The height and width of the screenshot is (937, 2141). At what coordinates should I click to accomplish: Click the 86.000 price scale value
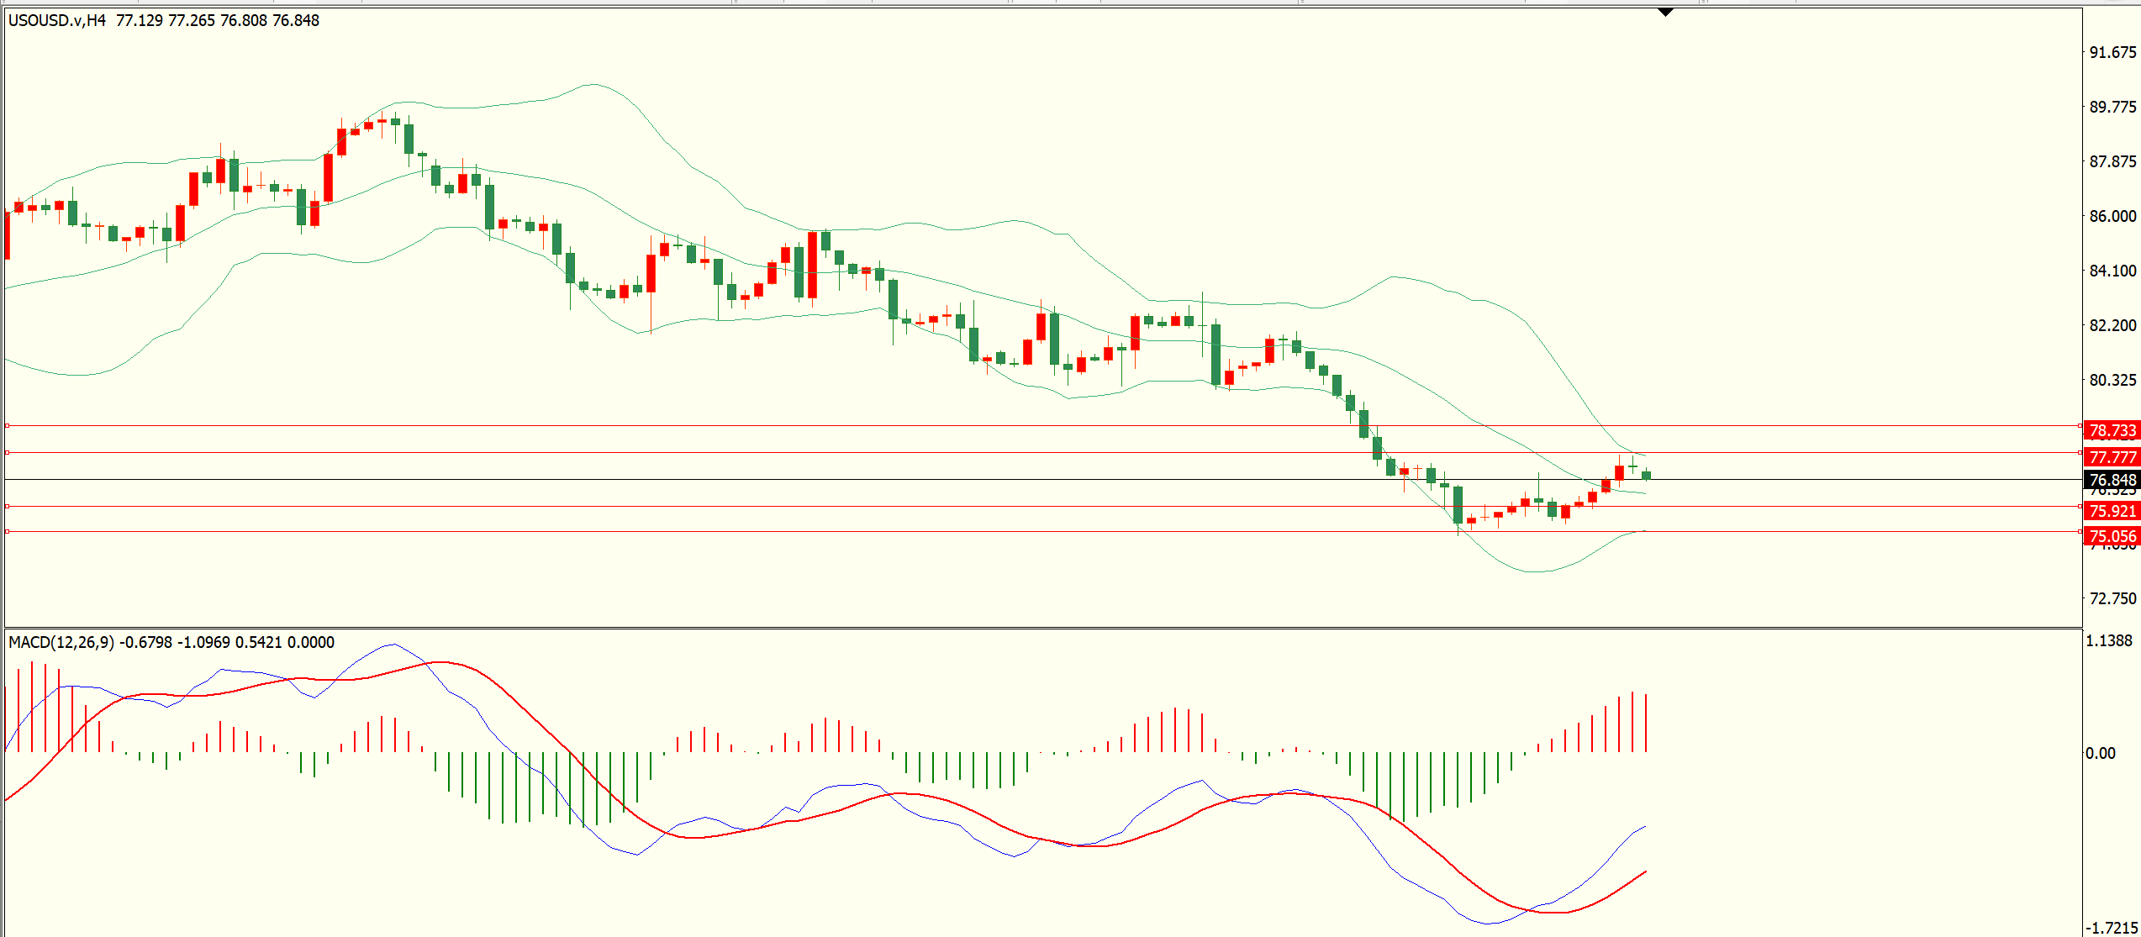tap(2112, 216)
